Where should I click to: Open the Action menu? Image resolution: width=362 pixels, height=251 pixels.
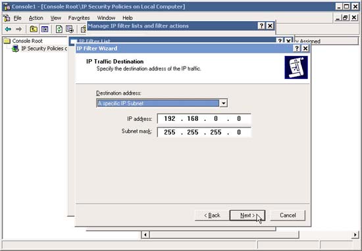[x=36, y=18]
